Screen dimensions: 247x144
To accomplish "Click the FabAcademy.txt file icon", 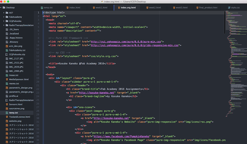I will pos(7,50).
